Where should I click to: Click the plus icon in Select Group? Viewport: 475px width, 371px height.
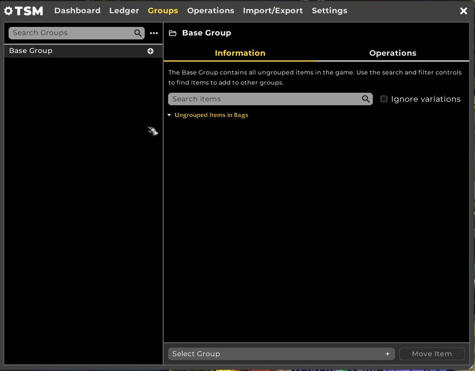(388, 354)
